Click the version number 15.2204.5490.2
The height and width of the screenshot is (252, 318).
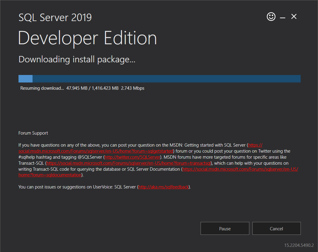coord(299,245)
